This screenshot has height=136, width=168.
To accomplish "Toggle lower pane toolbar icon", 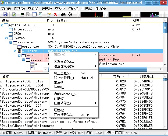I will (34, 14).
